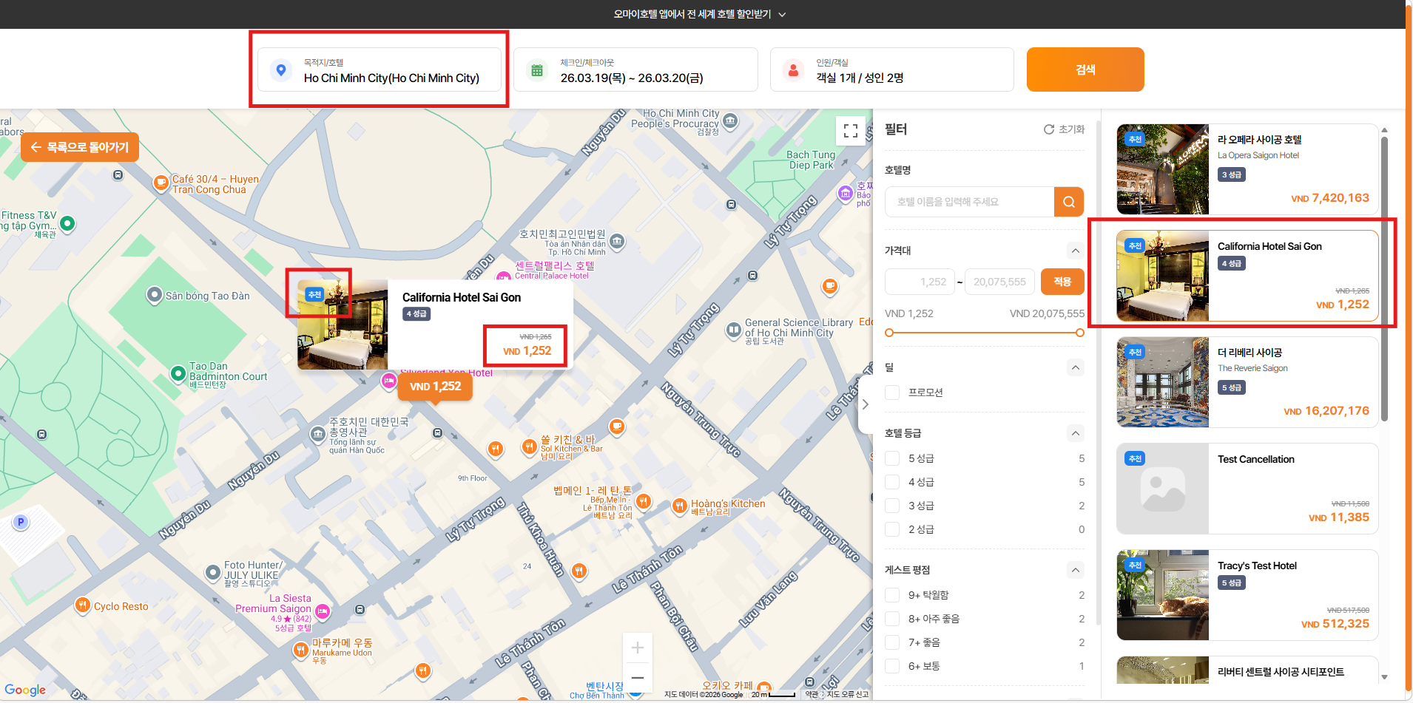Check the 9+ 탁월함 guest rating filter
This screenshot has width=1413, height=703.
[x=892, y=595]
